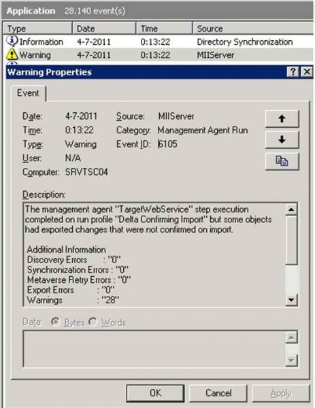Click the description scrollbar thumb
Viewport: 315px width, 408px height.
point(291,239)
